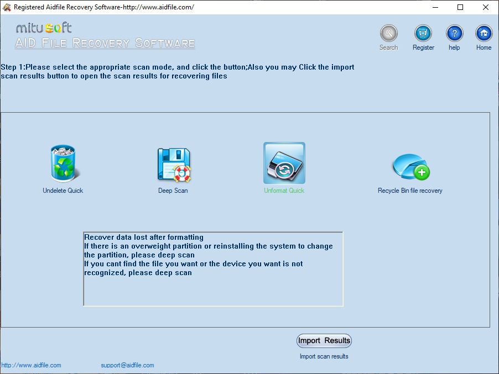
Task: Click the Undelete Quick label
Action: (x=63, y=191)
